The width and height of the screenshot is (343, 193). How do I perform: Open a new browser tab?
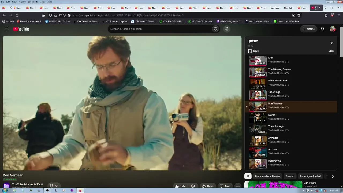332,8
